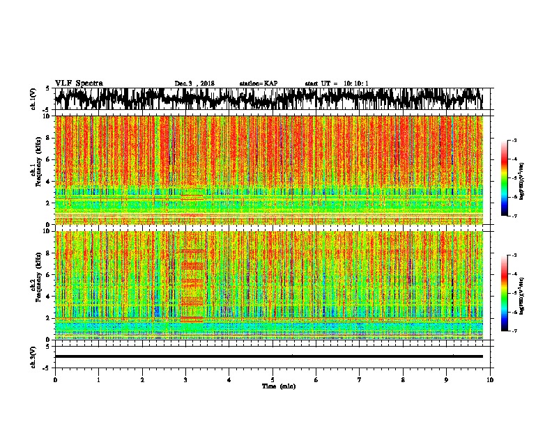Click the flat ch.3 voltage trace line
Screen dimensions: 552x426
click(x=269, y=356)
